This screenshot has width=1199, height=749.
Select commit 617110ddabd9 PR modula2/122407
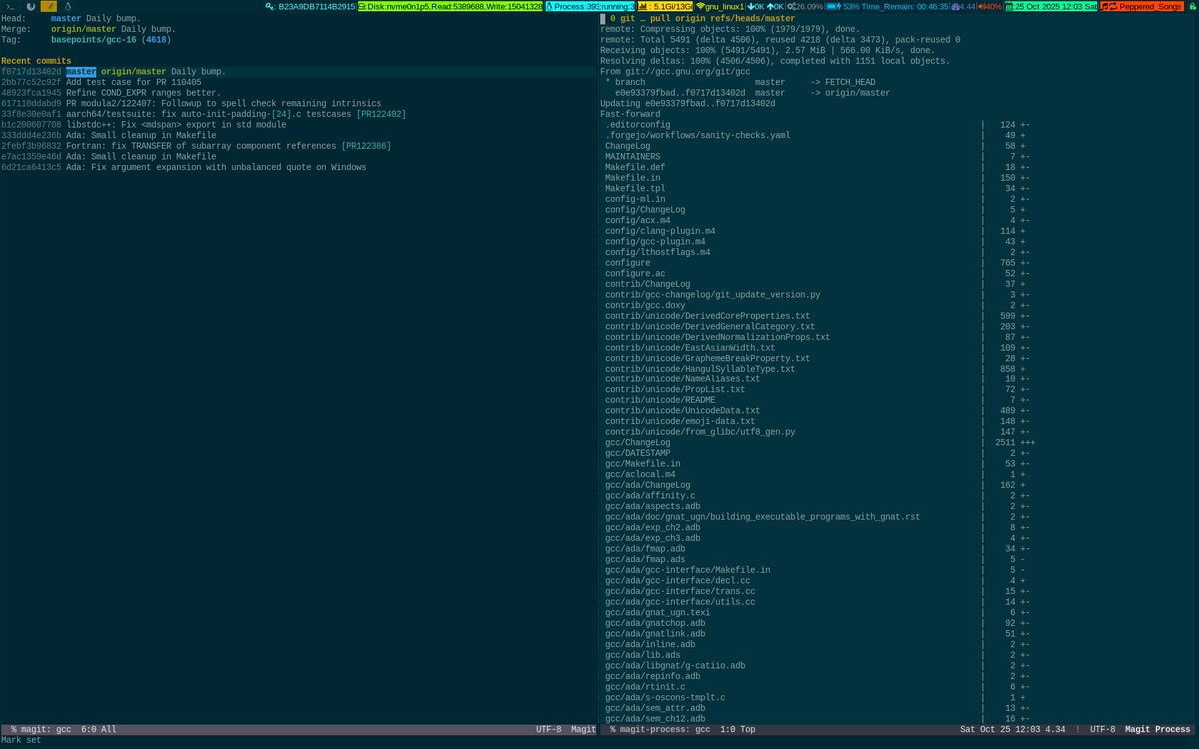click(x=300, y=104)
